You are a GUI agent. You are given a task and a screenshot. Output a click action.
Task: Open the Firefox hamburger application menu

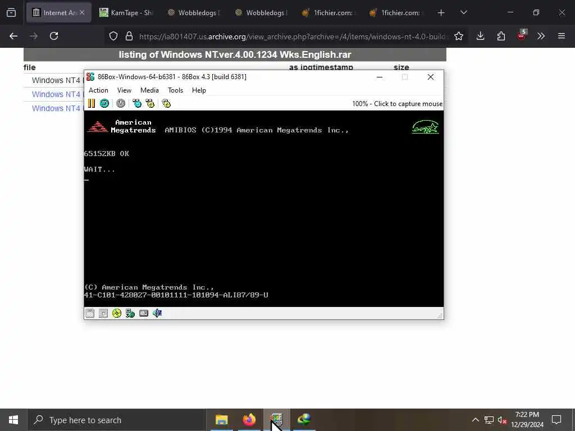coord(562,36)
